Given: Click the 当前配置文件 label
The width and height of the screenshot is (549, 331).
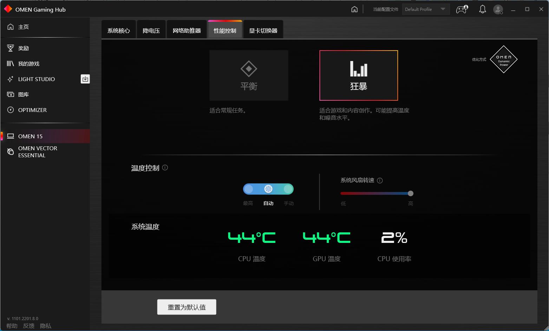Looking at the screenshot, I should (x=386, y=9).
